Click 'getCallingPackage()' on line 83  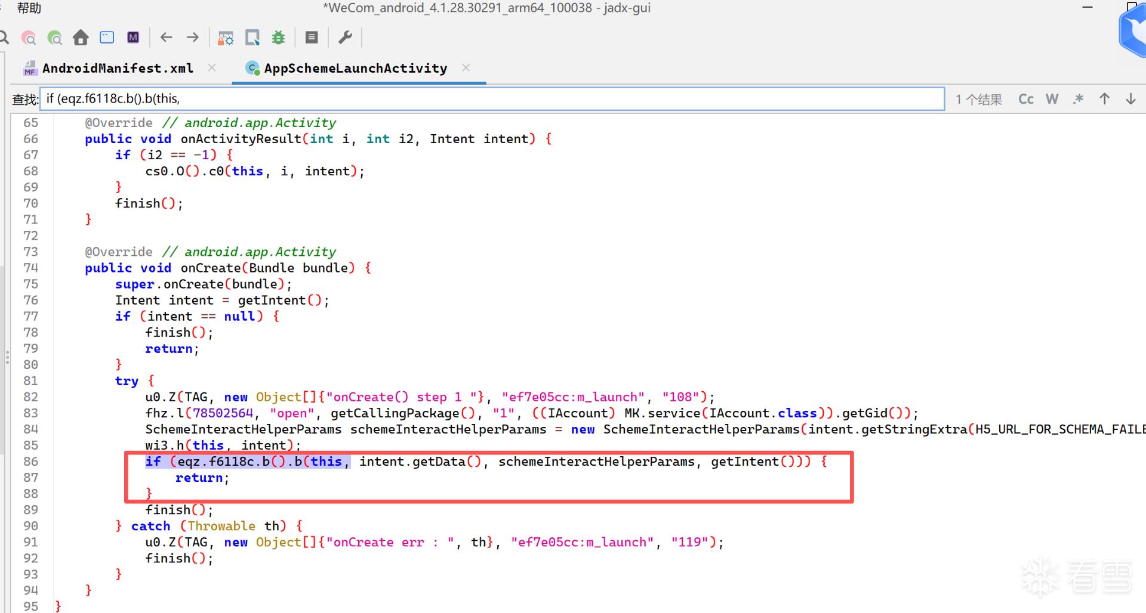pos(403,413)
